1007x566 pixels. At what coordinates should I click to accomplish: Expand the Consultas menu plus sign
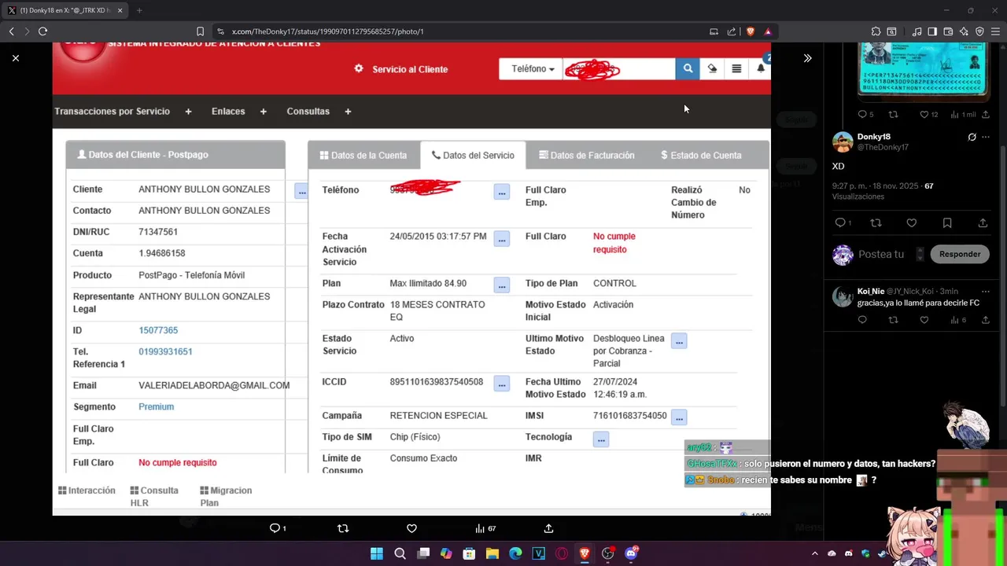(x=348, y=112)
